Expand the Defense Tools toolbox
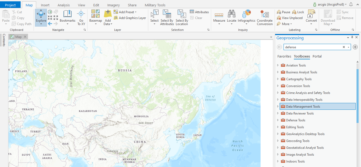The width and height of the screenshot is (361, 167). pyautogui.click(x=278, y=120)
